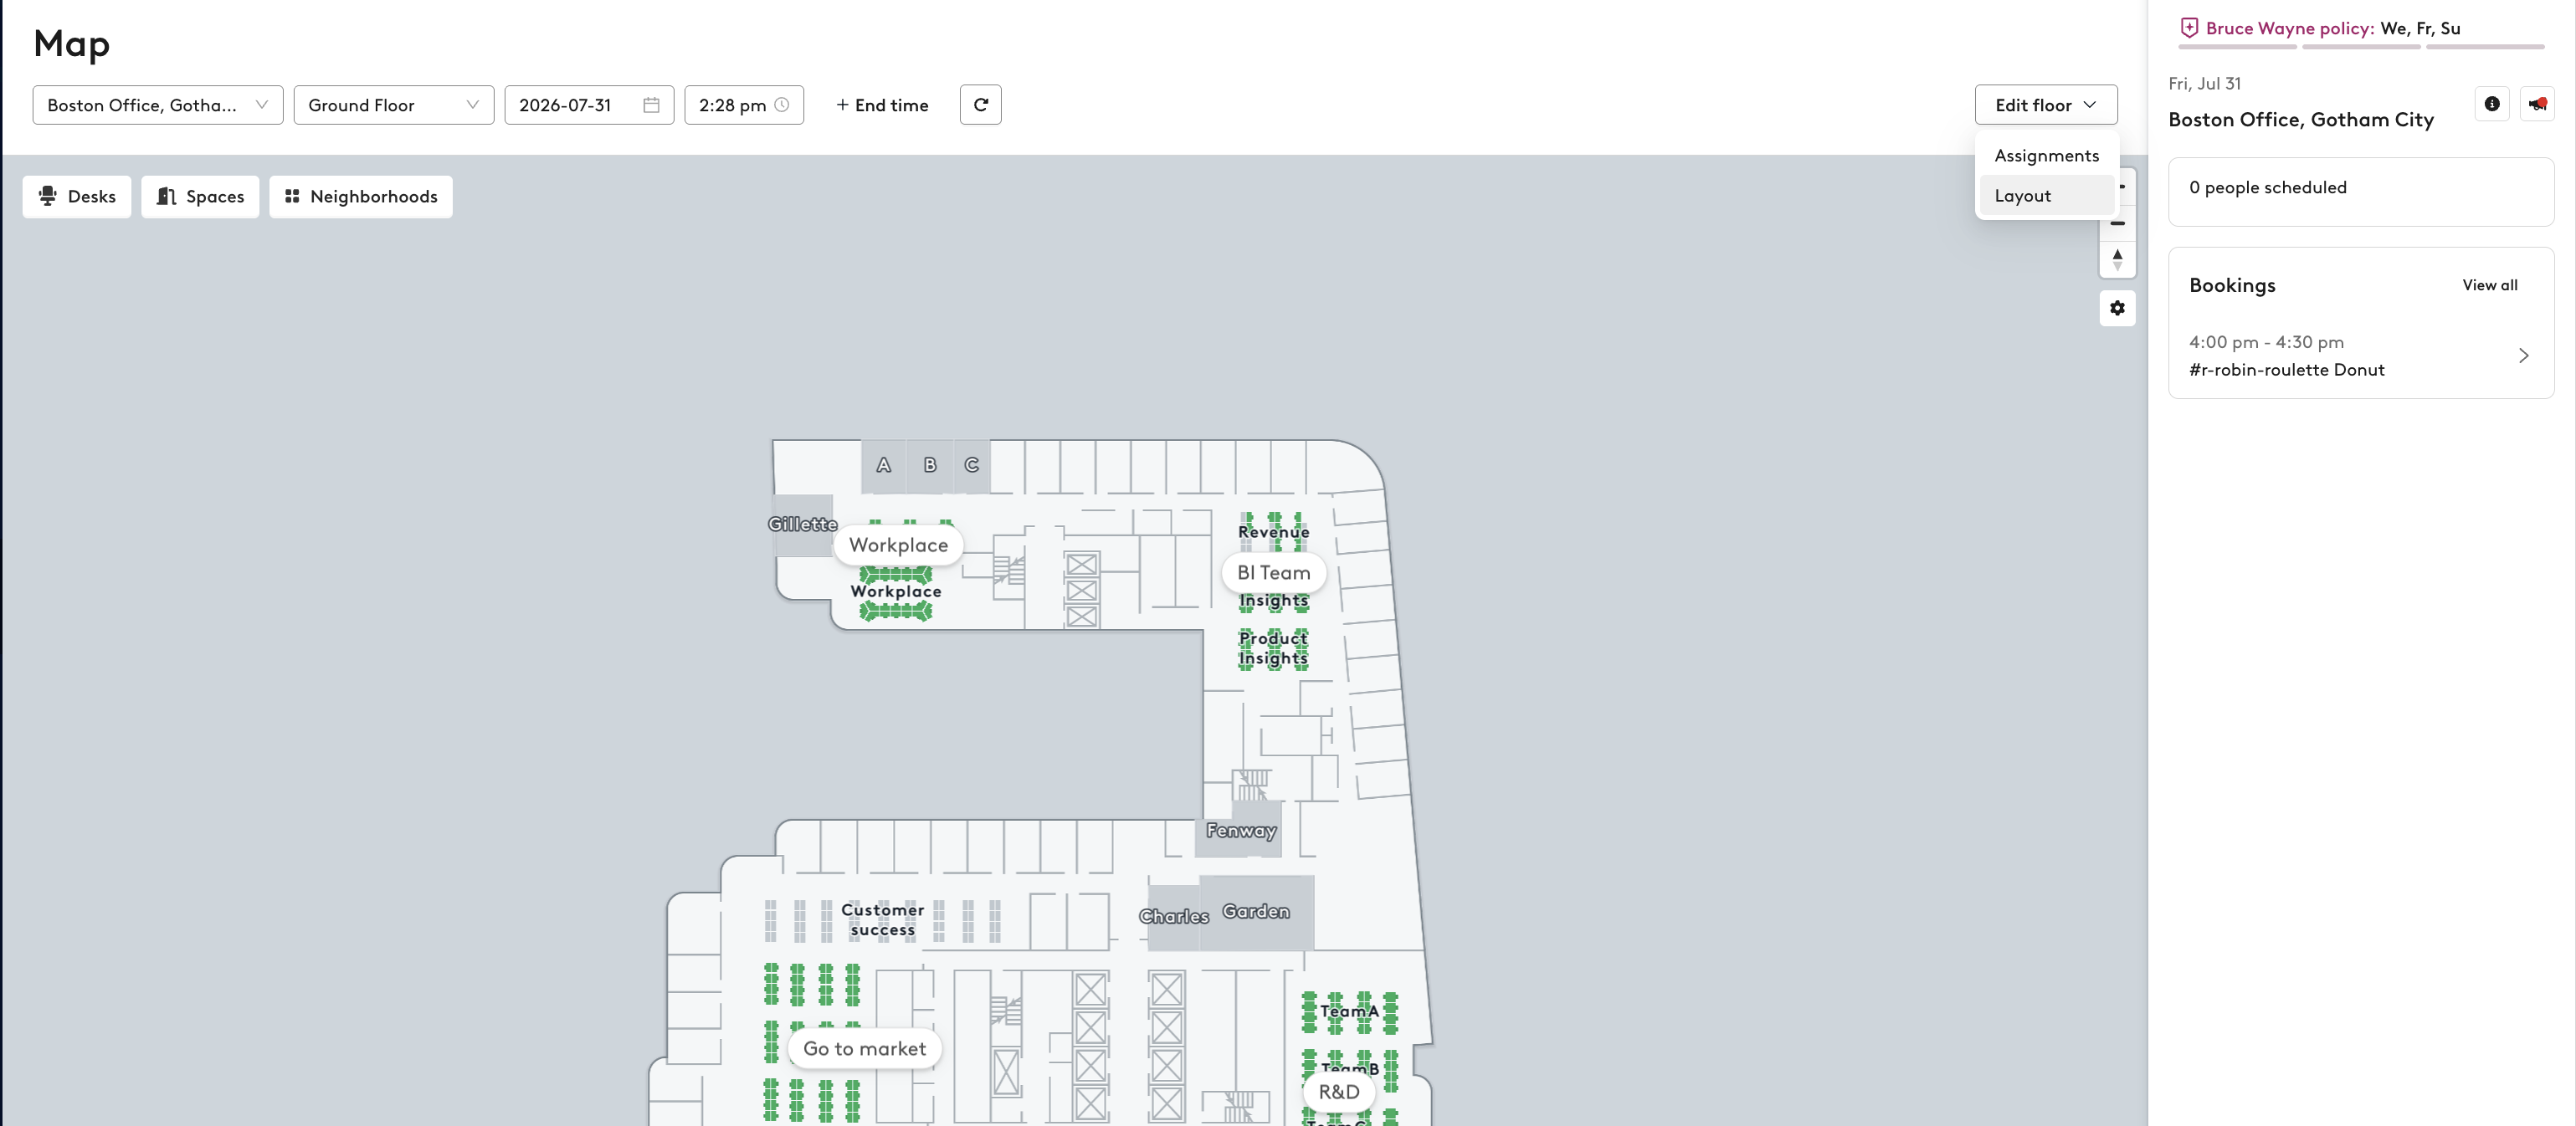Select the BI Team neighborhood label
The image size is (2576, 1126).
coord(1273,573)
